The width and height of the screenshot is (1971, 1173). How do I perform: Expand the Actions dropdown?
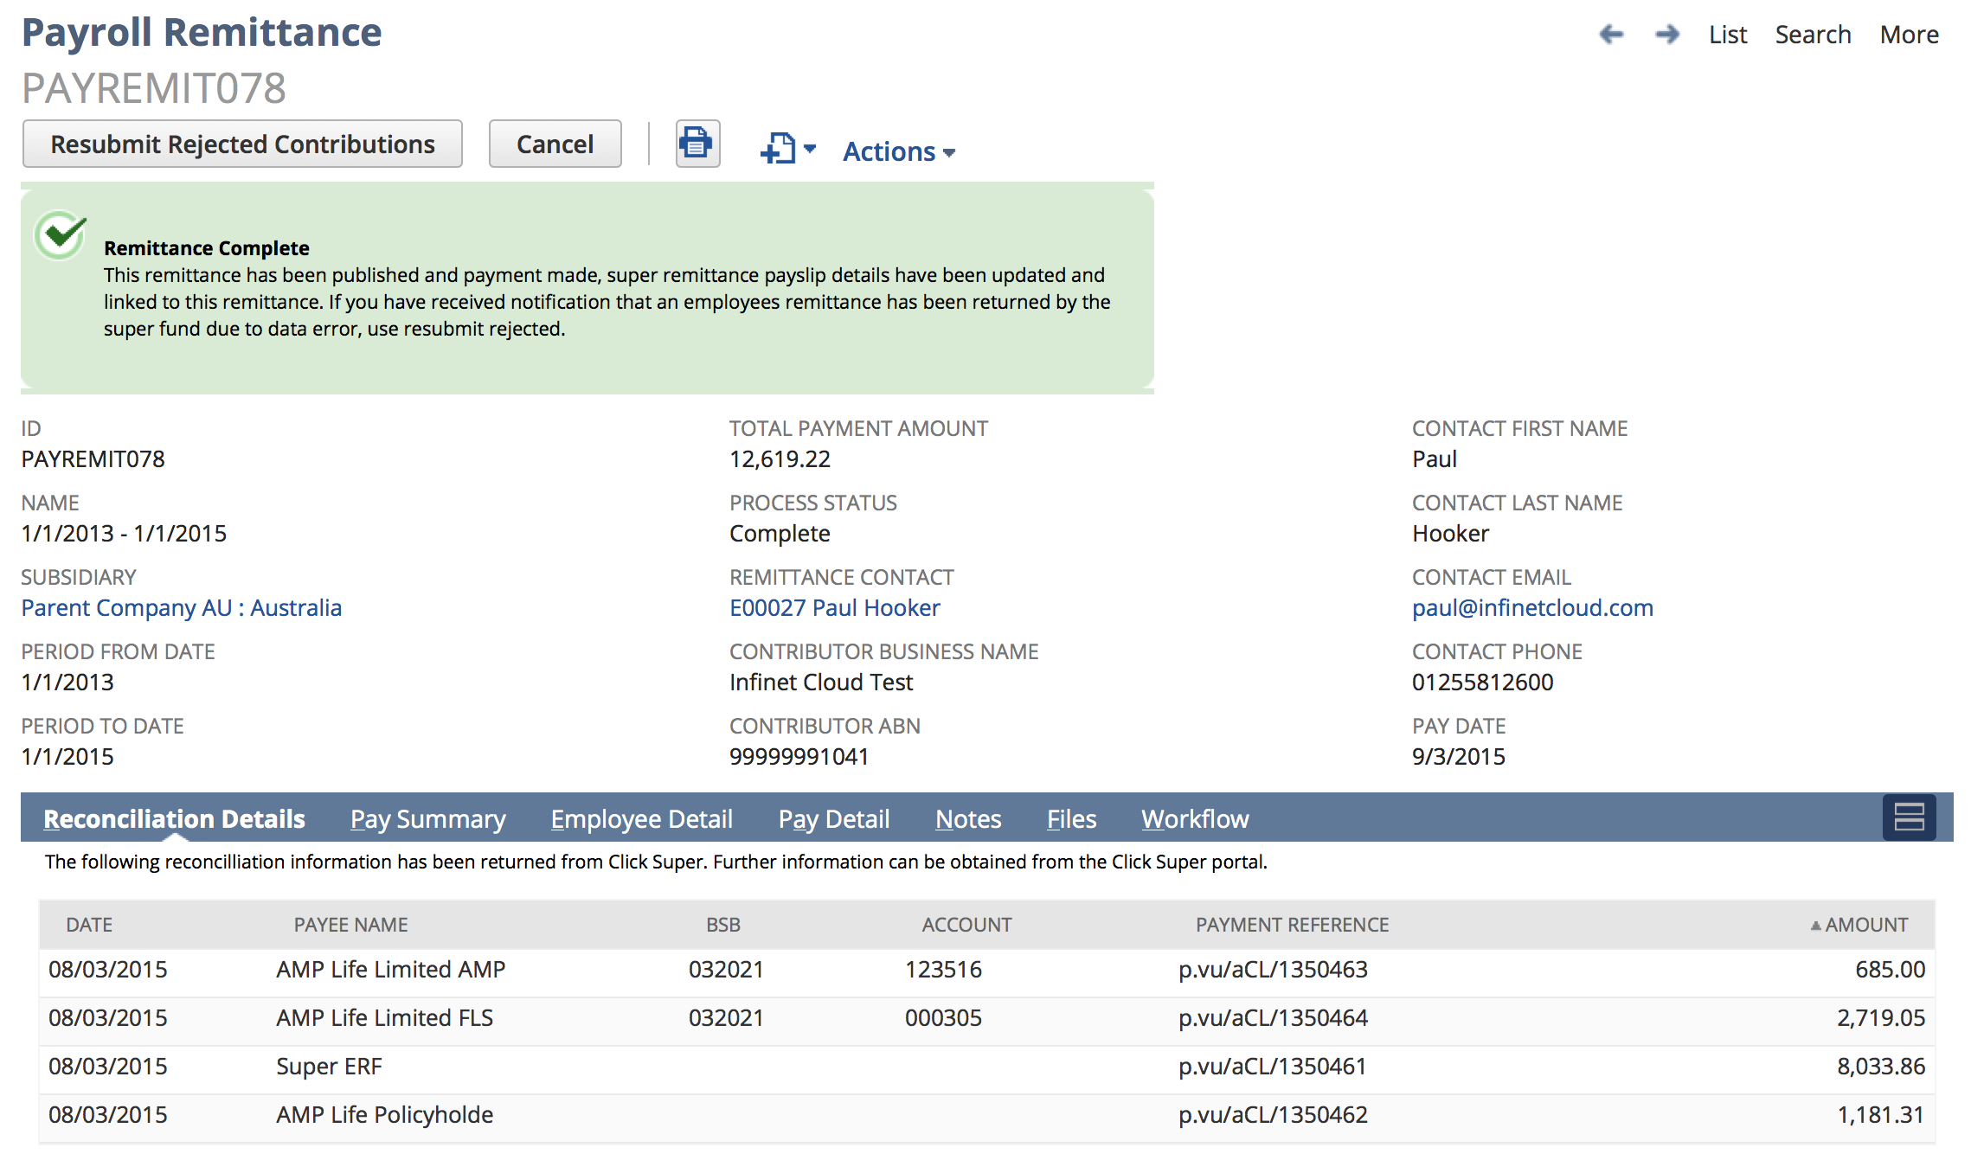pyautogui.click(x=899, y=151)
